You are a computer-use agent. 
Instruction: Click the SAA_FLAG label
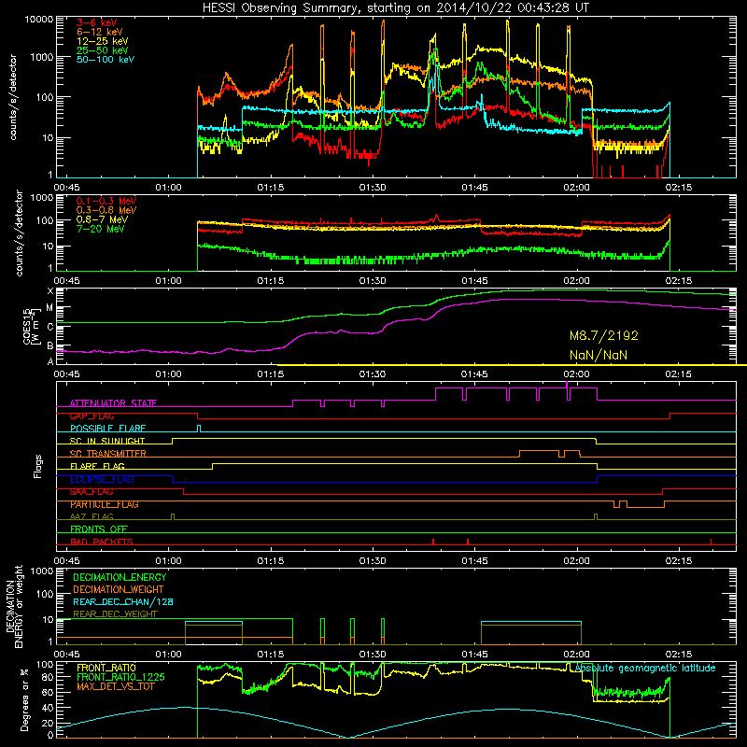click(x=92, y=492)
